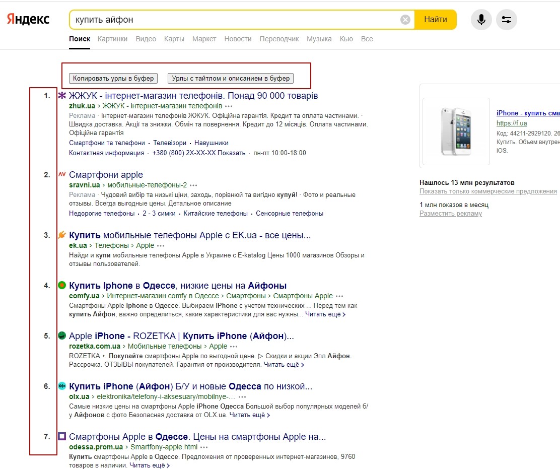Open 'Купить мобильные телефоны Apple с EK.ua' result
Viewport: 560px width, 469px height.
[190, 235]
